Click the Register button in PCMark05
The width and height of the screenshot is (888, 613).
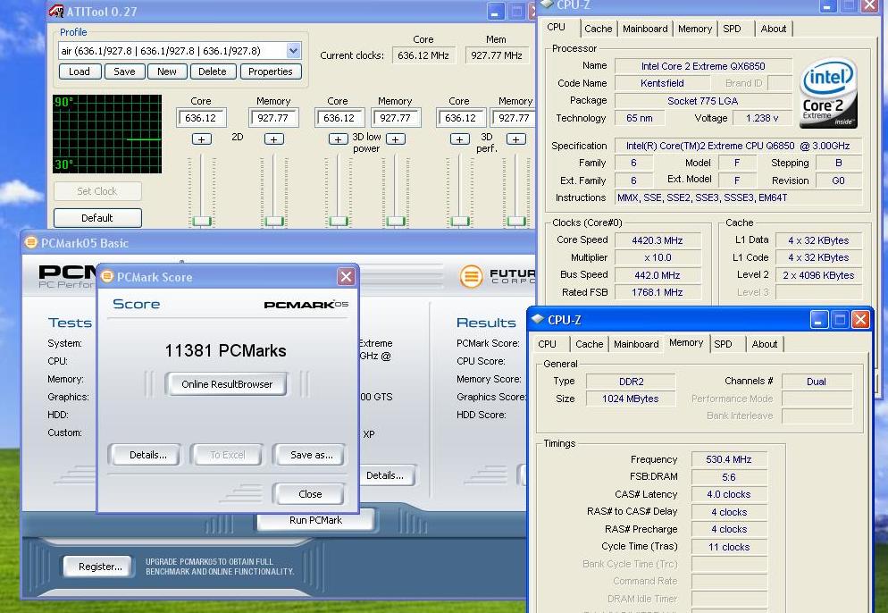[x=100, y=567]
